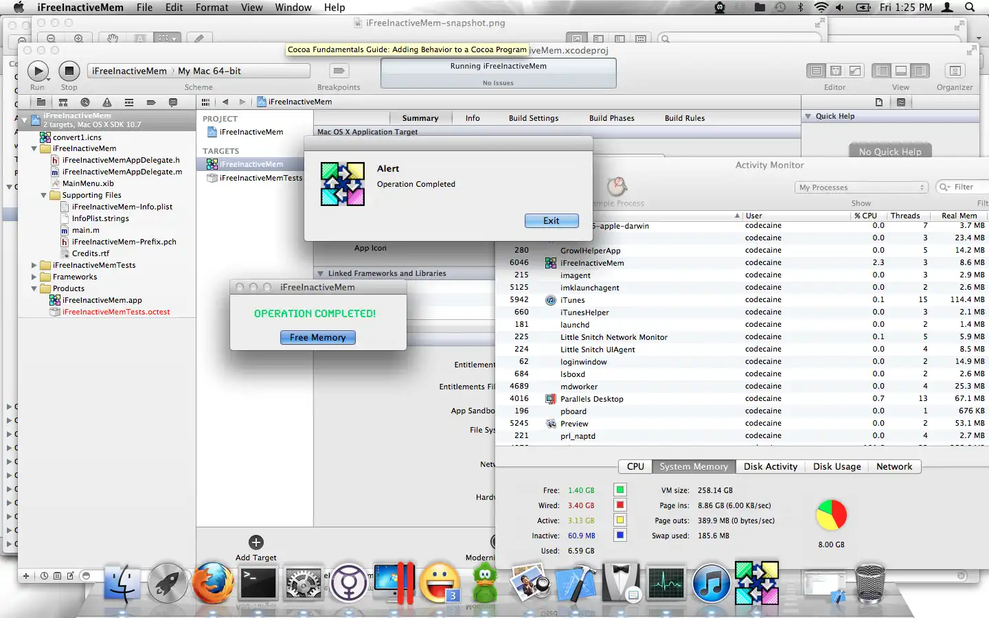The image size is (989, 618).
Task: Collapse Linked Frameworks and Libraries section
Action: pos(320,273)
